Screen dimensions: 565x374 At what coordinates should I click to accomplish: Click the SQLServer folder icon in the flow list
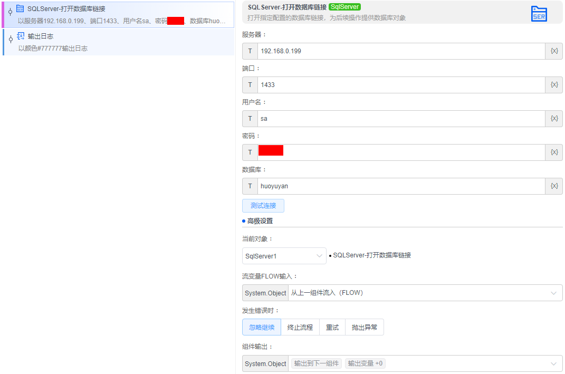(21, 8)
